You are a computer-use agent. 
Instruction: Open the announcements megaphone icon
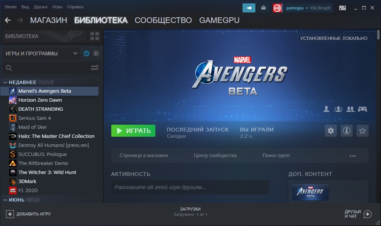click(249, 8)
